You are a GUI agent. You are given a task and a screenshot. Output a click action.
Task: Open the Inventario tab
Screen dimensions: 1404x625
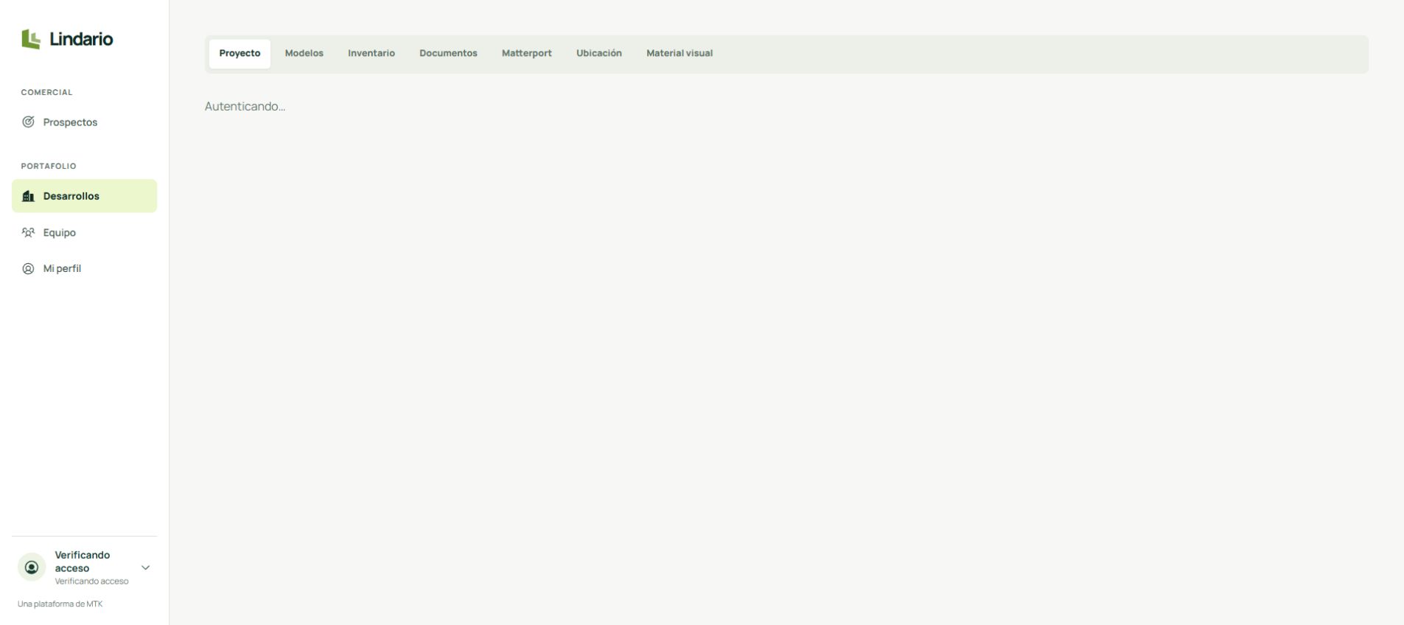[x=371, y=54]
